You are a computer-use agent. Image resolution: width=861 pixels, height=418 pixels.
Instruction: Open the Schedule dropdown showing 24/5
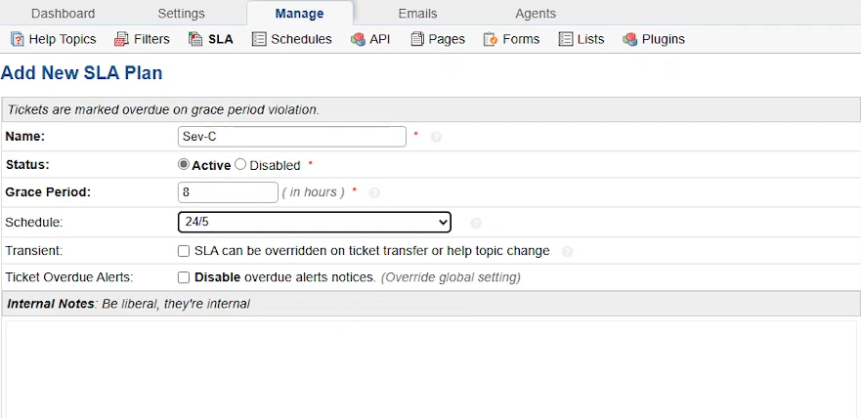tap(315, 222)
